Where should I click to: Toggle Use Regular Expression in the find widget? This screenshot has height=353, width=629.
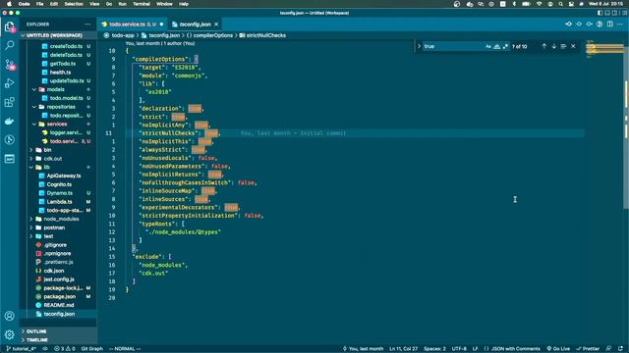[505, 46]
